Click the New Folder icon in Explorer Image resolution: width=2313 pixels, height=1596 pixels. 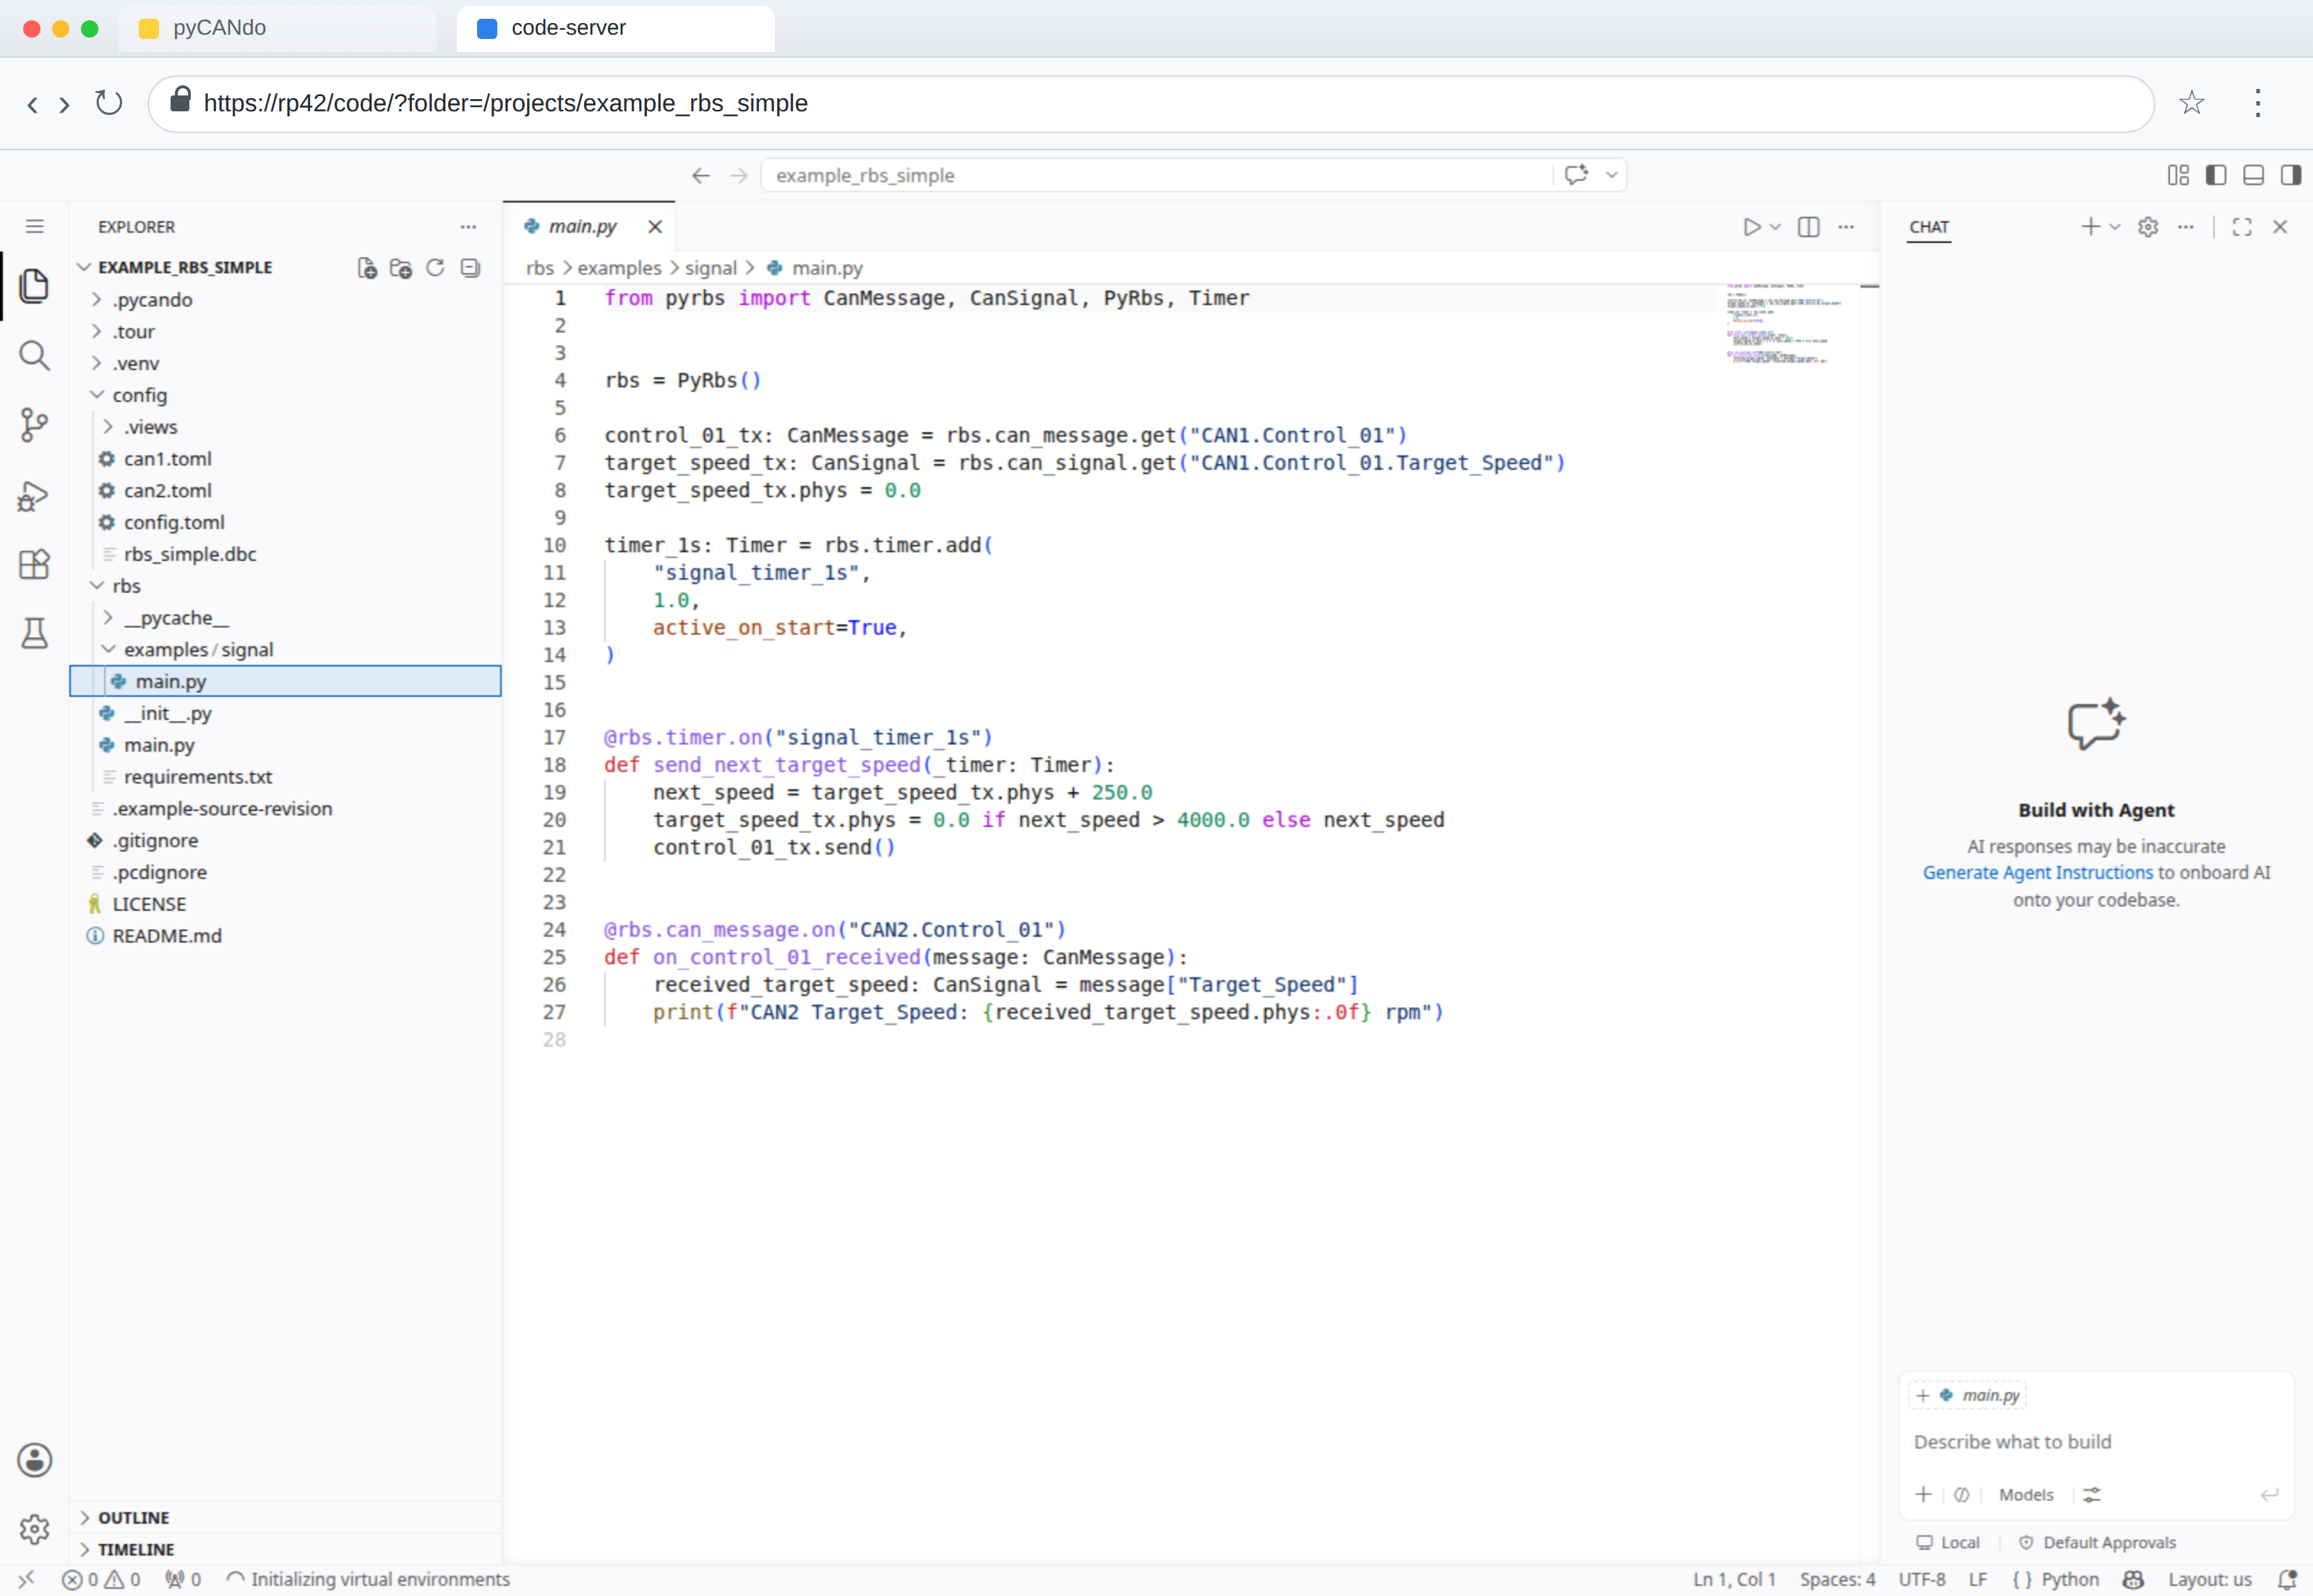point(401,268)
